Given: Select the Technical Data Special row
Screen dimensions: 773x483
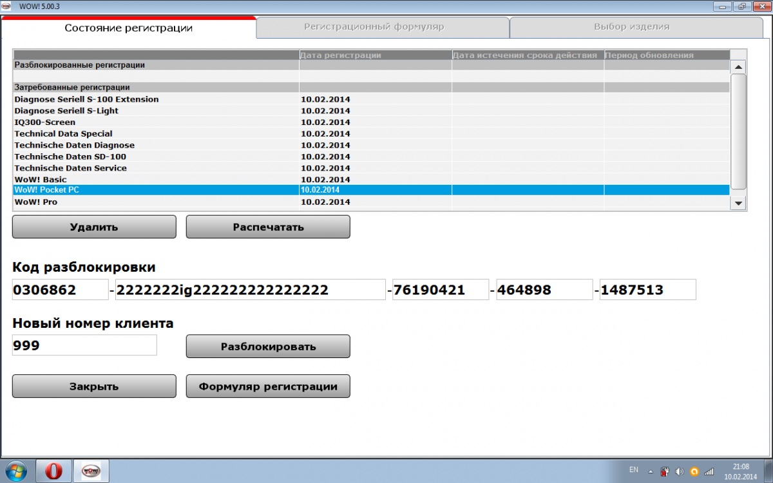Looking at the screenshot, I should 372,134.
